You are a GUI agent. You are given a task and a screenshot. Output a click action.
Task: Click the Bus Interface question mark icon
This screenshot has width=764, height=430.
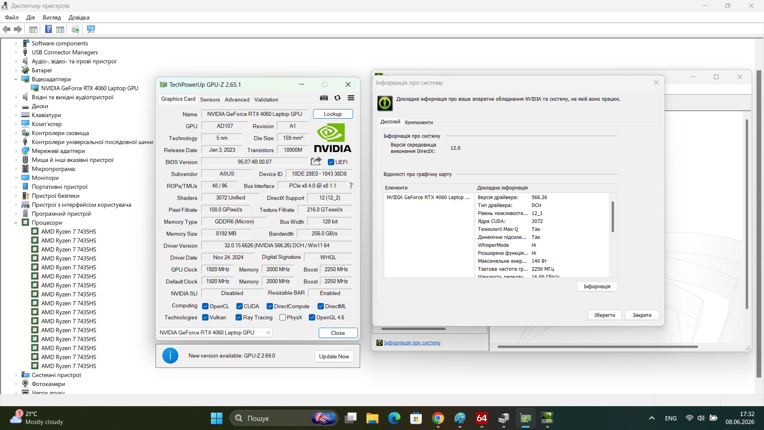point(351,186)
